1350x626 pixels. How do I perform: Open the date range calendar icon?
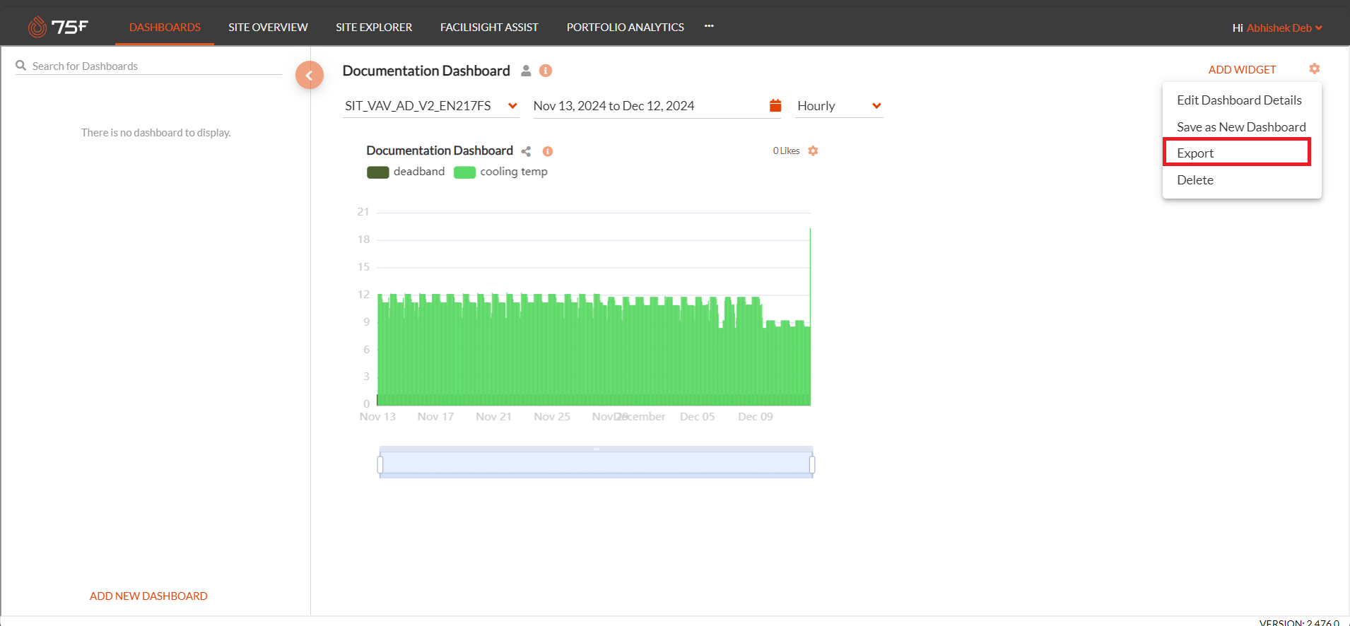tap(775, 105)
